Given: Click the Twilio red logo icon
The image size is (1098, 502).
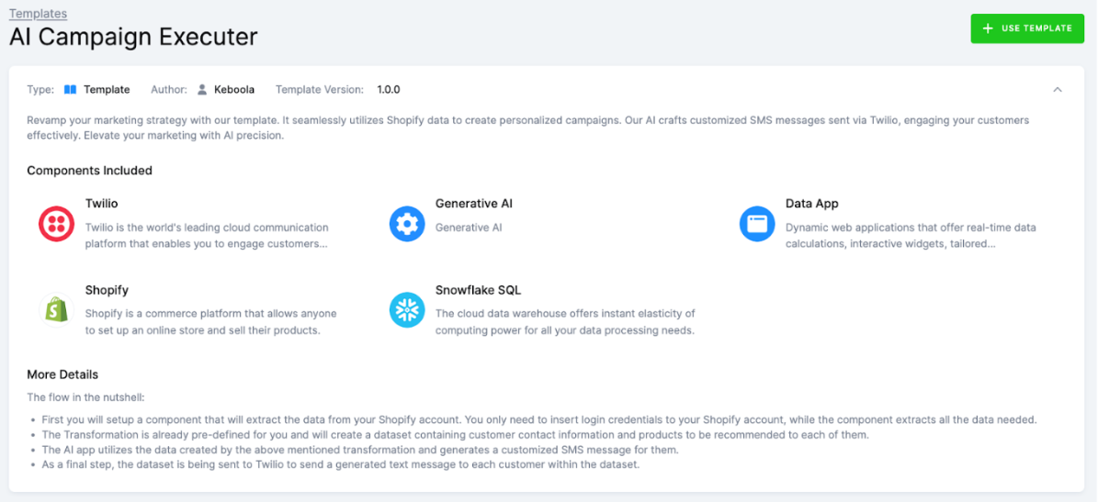Looking at the screenshot, I should (56, 224).
